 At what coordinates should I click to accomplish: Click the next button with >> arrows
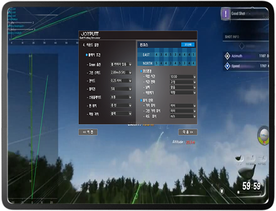(x=188, y=132)
